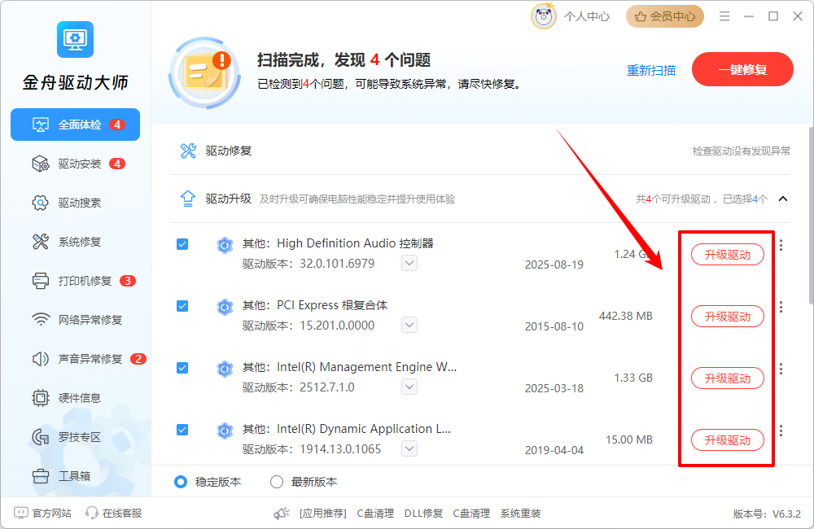Click size 442.38 MB value
Screen dimensions: 814x529
click(625, 316)
